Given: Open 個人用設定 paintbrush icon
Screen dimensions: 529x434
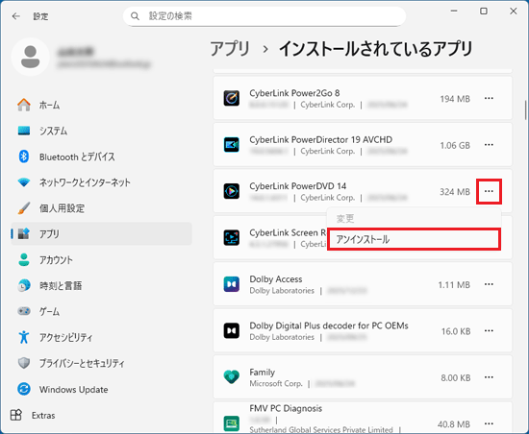Looking at the screenshot, I should click(24, 208).
